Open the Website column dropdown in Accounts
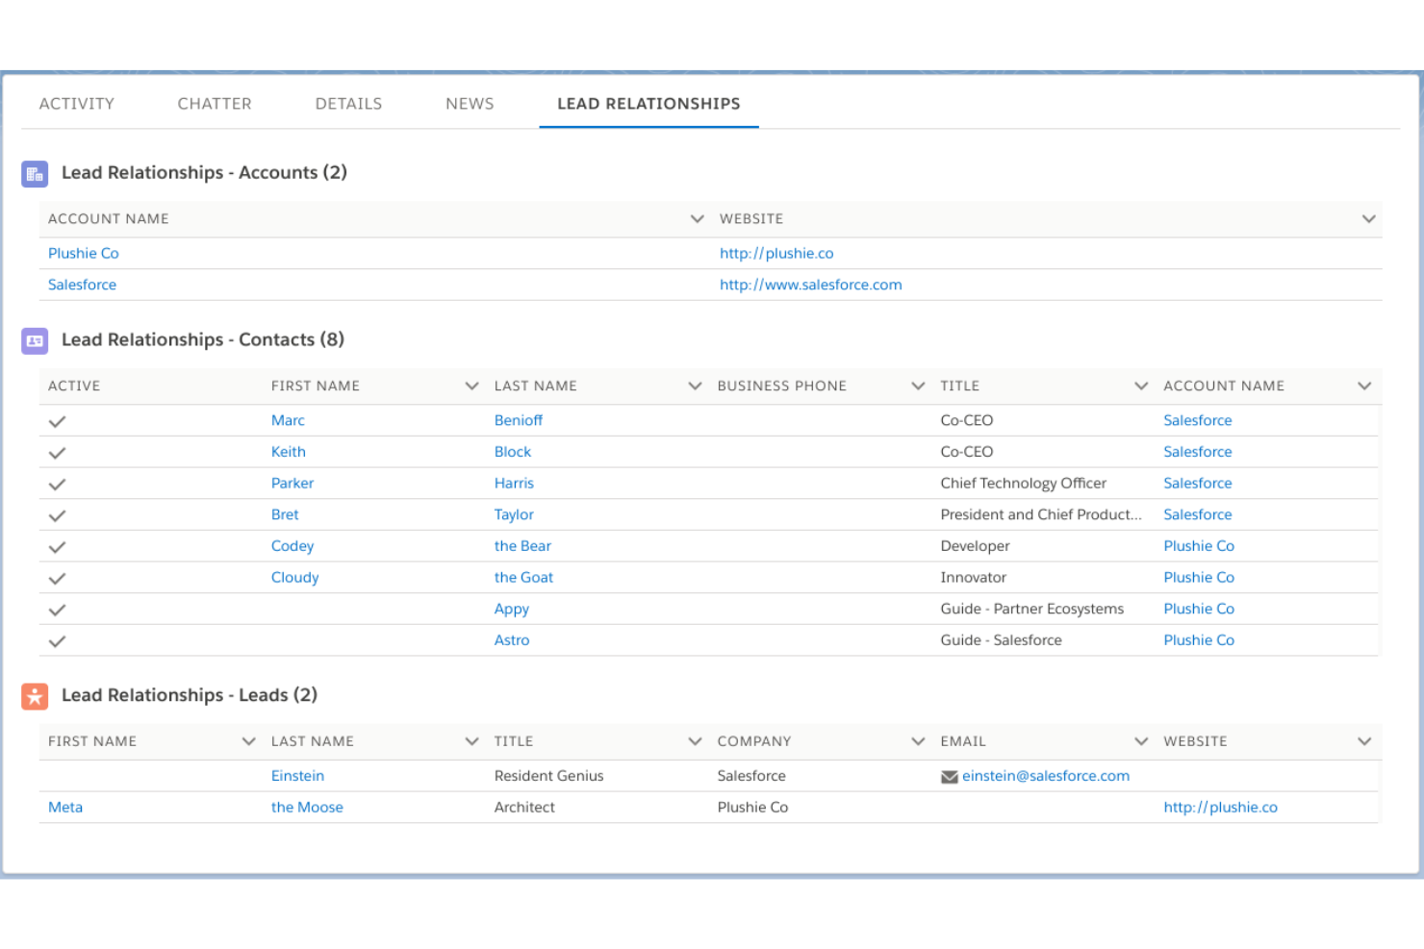 pos(1368,218)
